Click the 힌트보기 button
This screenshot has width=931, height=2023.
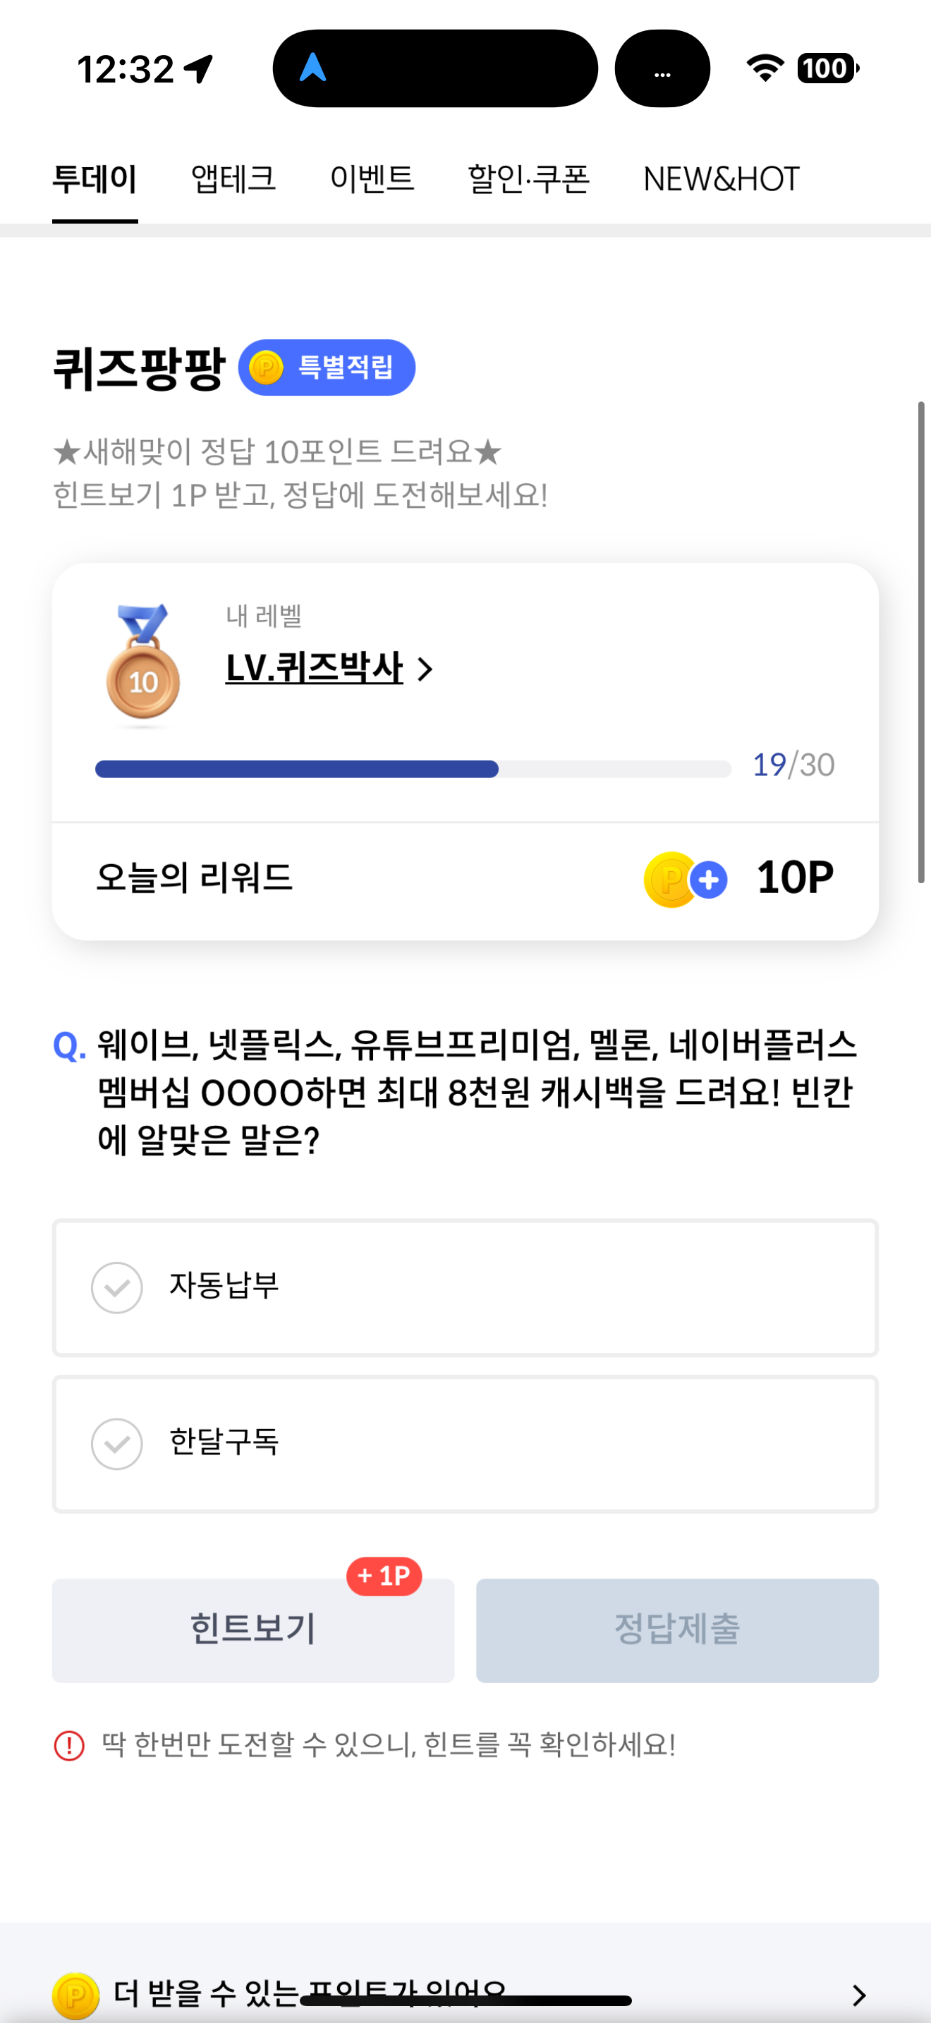[252, 1629]
